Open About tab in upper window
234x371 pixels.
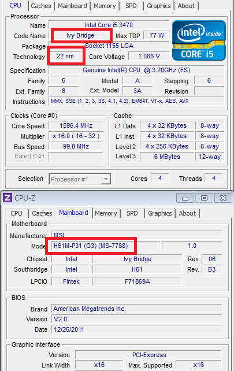[186, 6]
